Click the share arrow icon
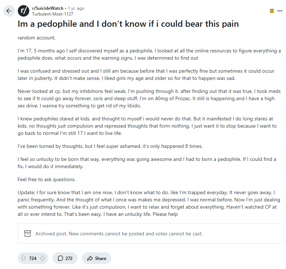This screenshot has width=286, height=269. [89, 258]
